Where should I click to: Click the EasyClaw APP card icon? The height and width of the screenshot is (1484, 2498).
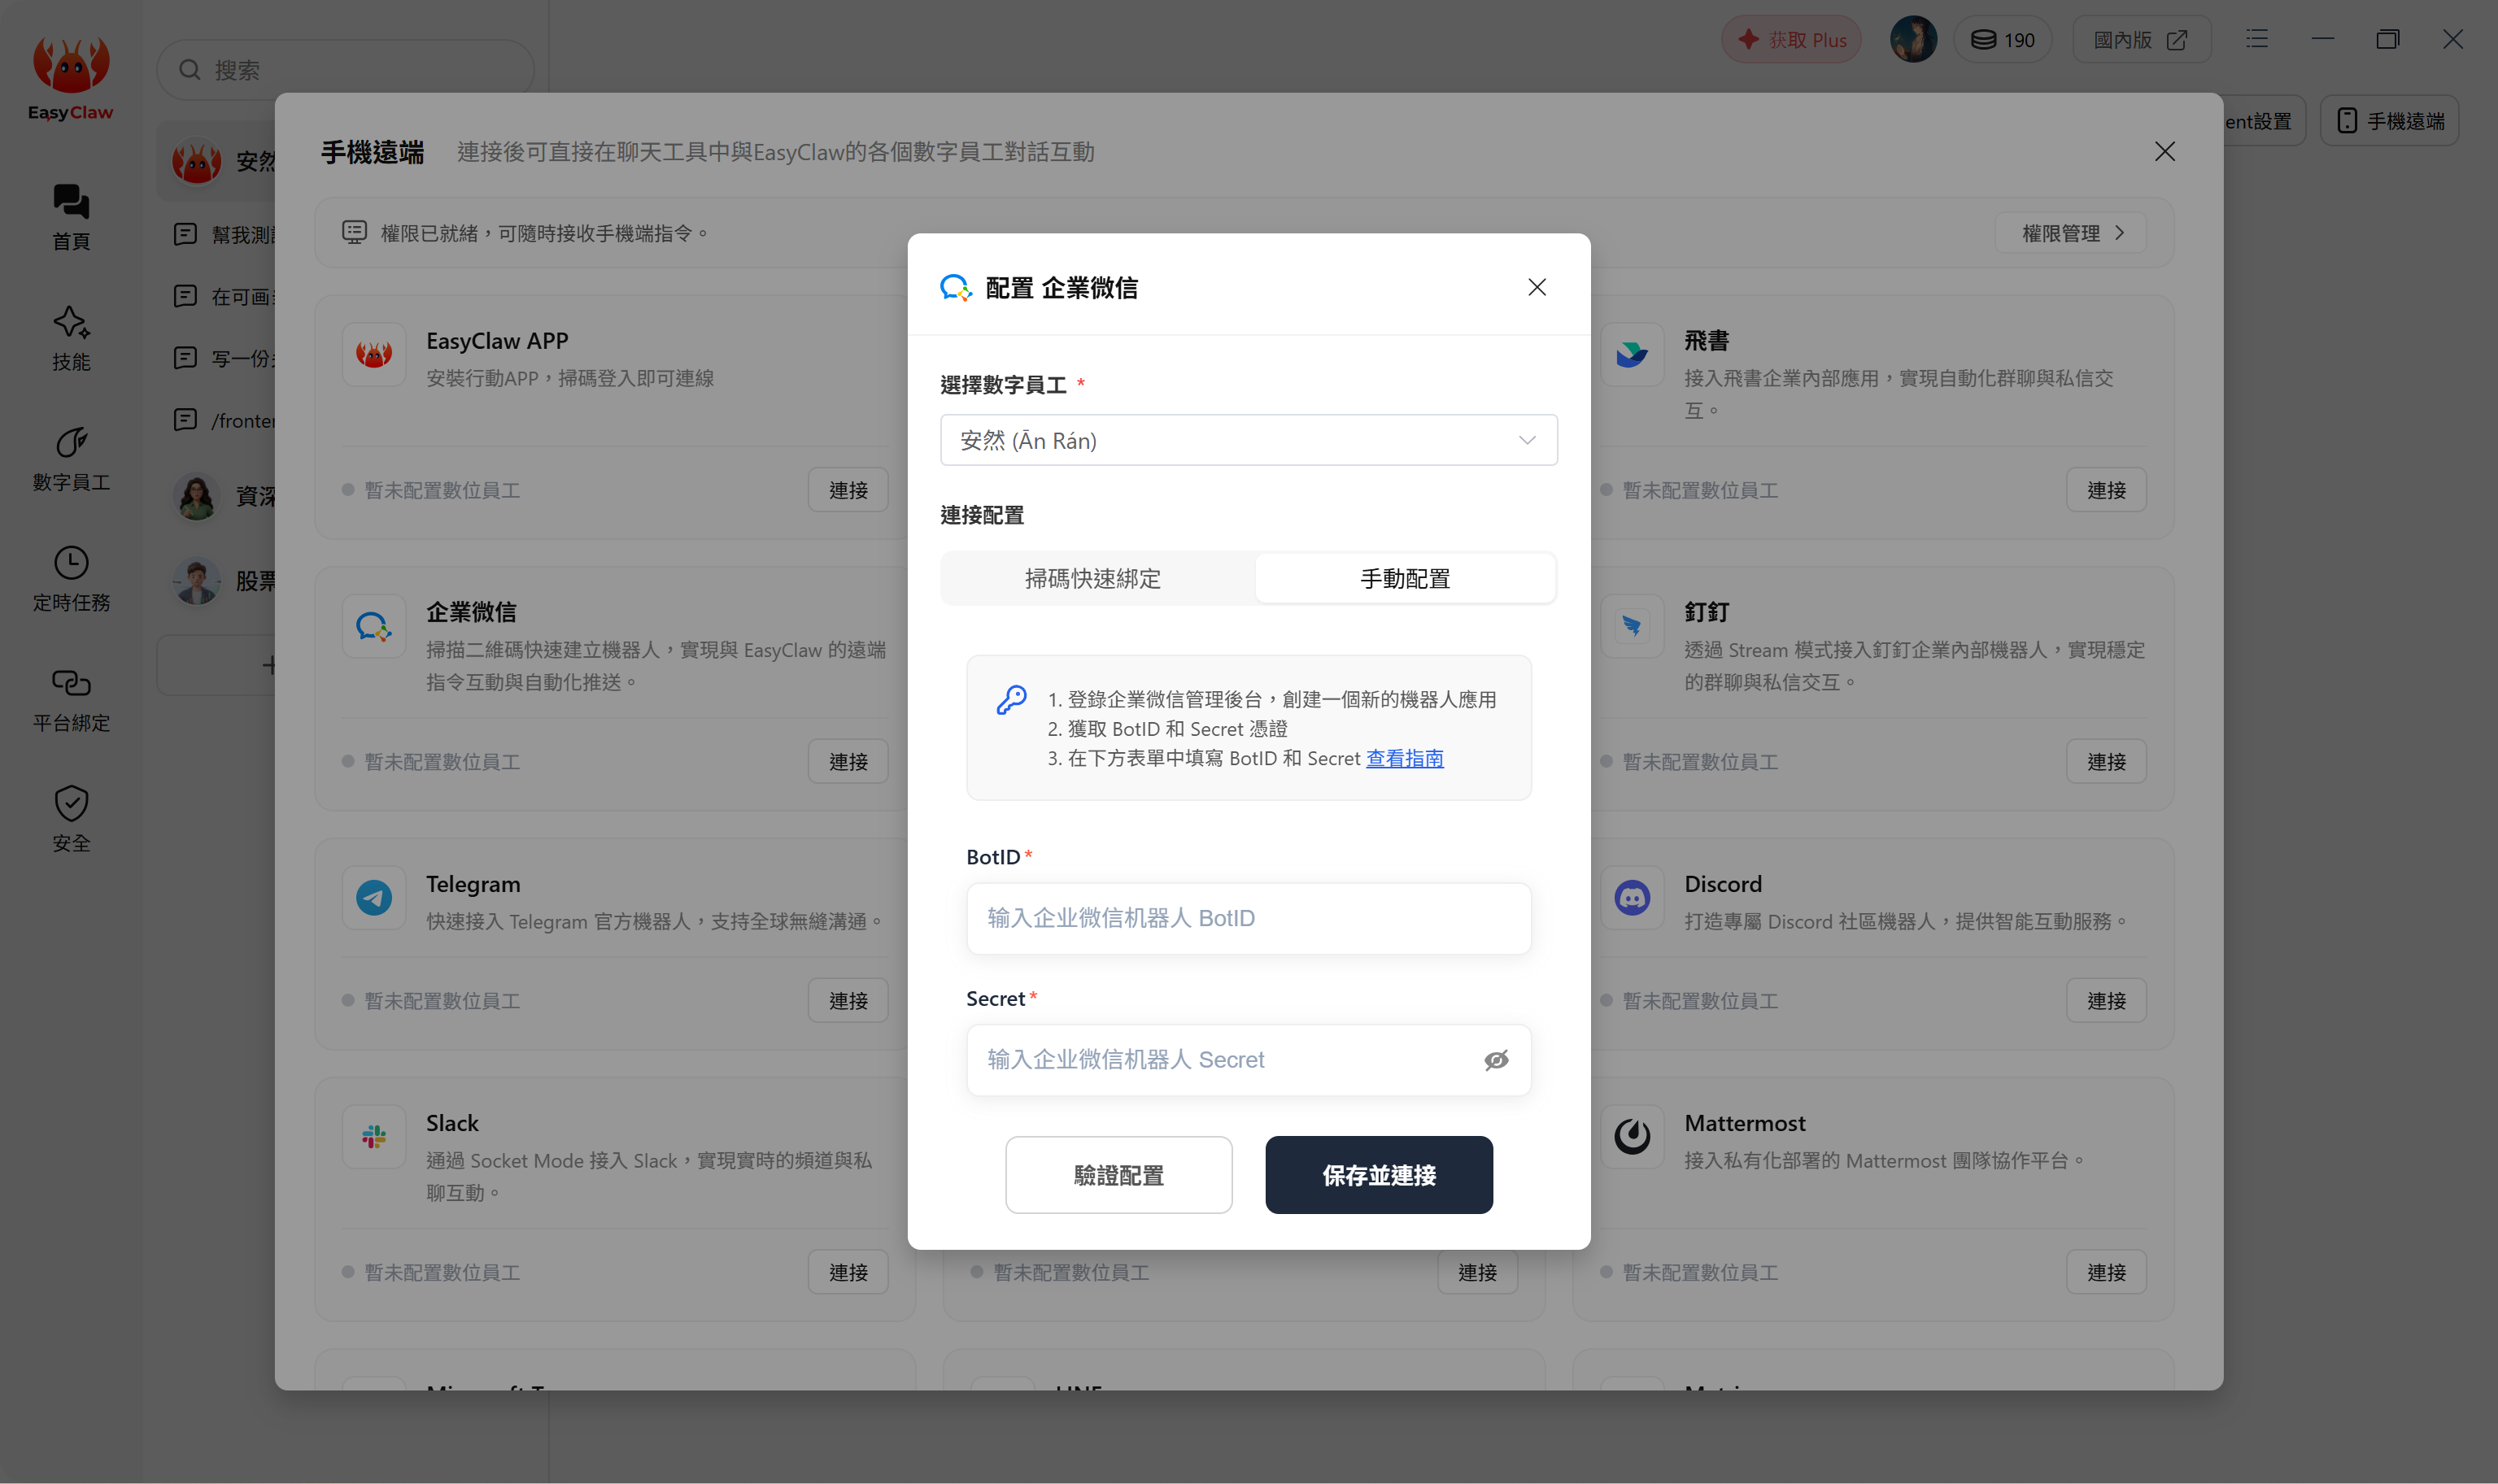click(x=373, y=354)
